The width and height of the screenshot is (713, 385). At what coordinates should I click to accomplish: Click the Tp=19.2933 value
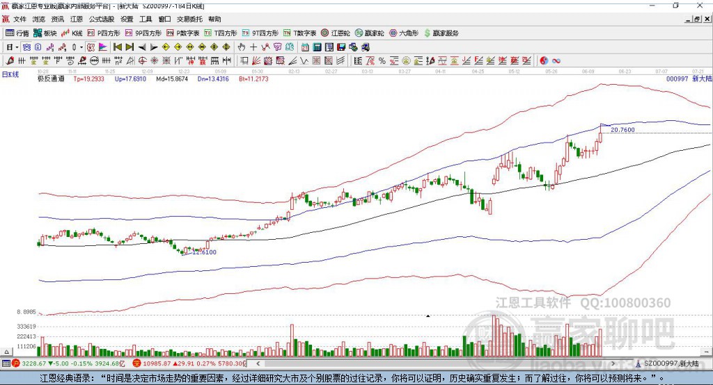click(x=88, y=79)
